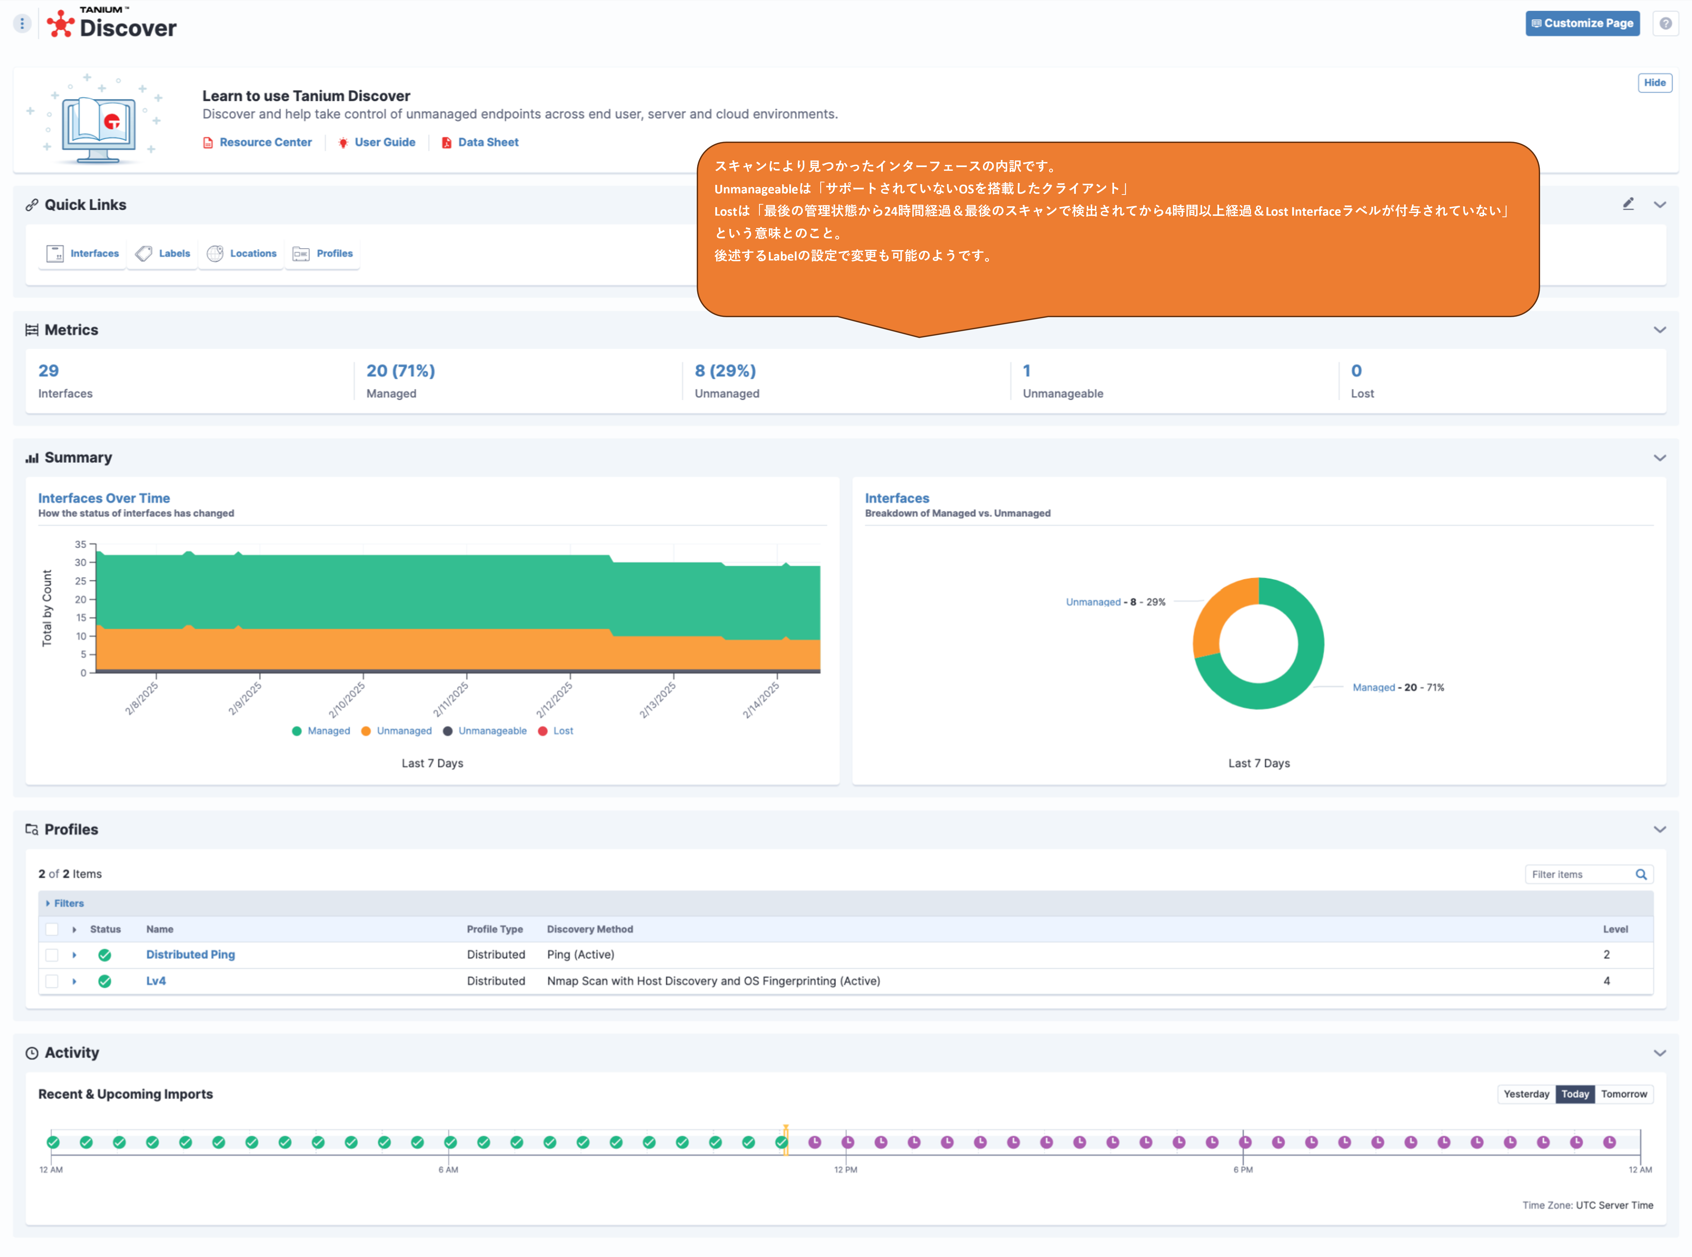Edit Quick Links with pencil icon

1628,204
